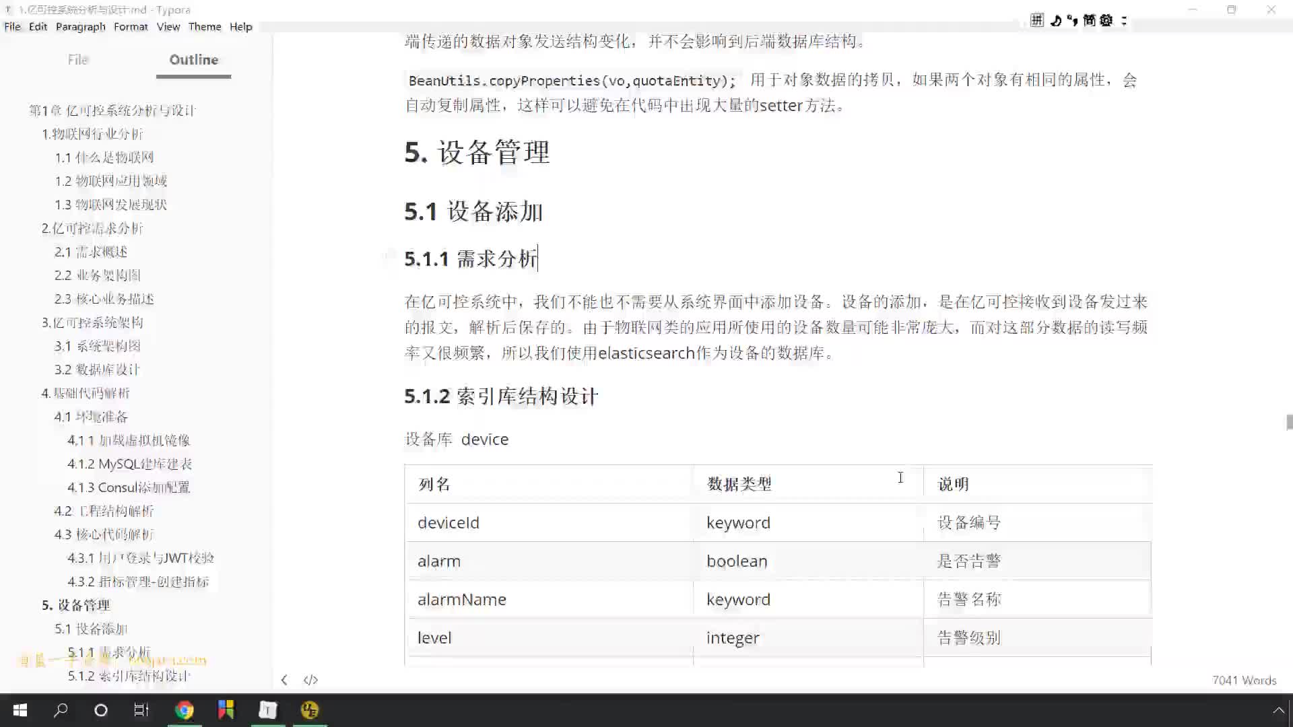Open UltraEdit from the taskbar
Image resolution: width=1293 pixels, height=727 pixels.
click(x=310, y=710)
